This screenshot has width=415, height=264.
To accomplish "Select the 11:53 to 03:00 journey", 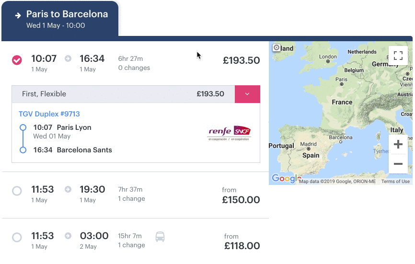I will tap(17, 237).
